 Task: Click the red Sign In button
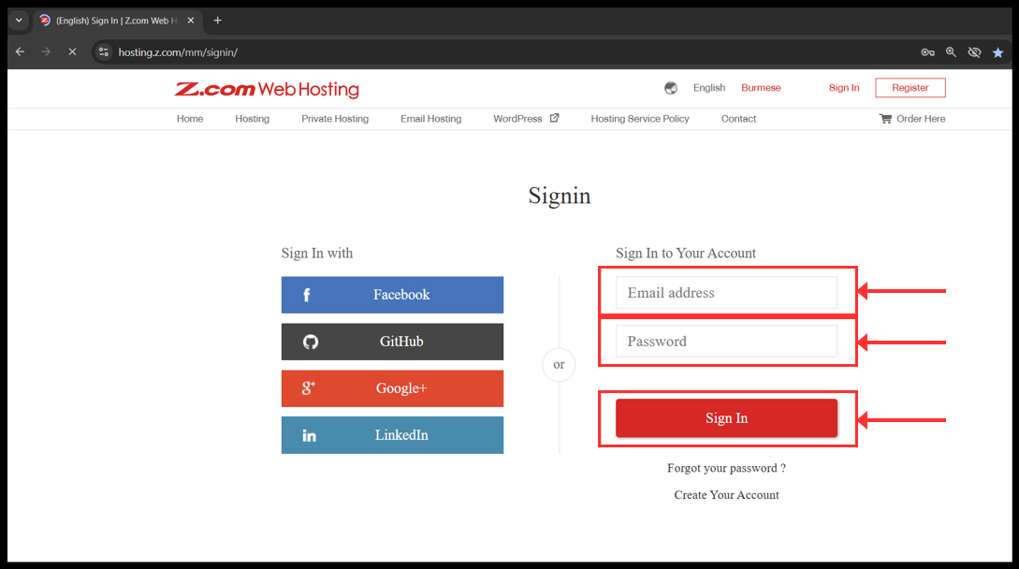[726, 418]
